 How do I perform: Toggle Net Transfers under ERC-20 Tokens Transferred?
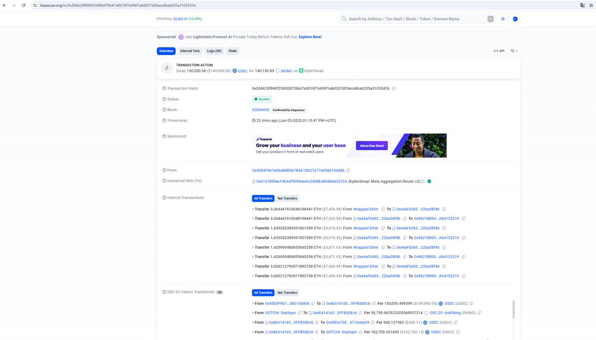pyautogui.click(x=287, y=292)
